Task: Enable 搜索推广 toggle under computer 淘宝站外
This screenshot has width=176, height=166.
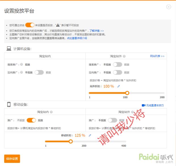Action: click(x=118, y=65)
